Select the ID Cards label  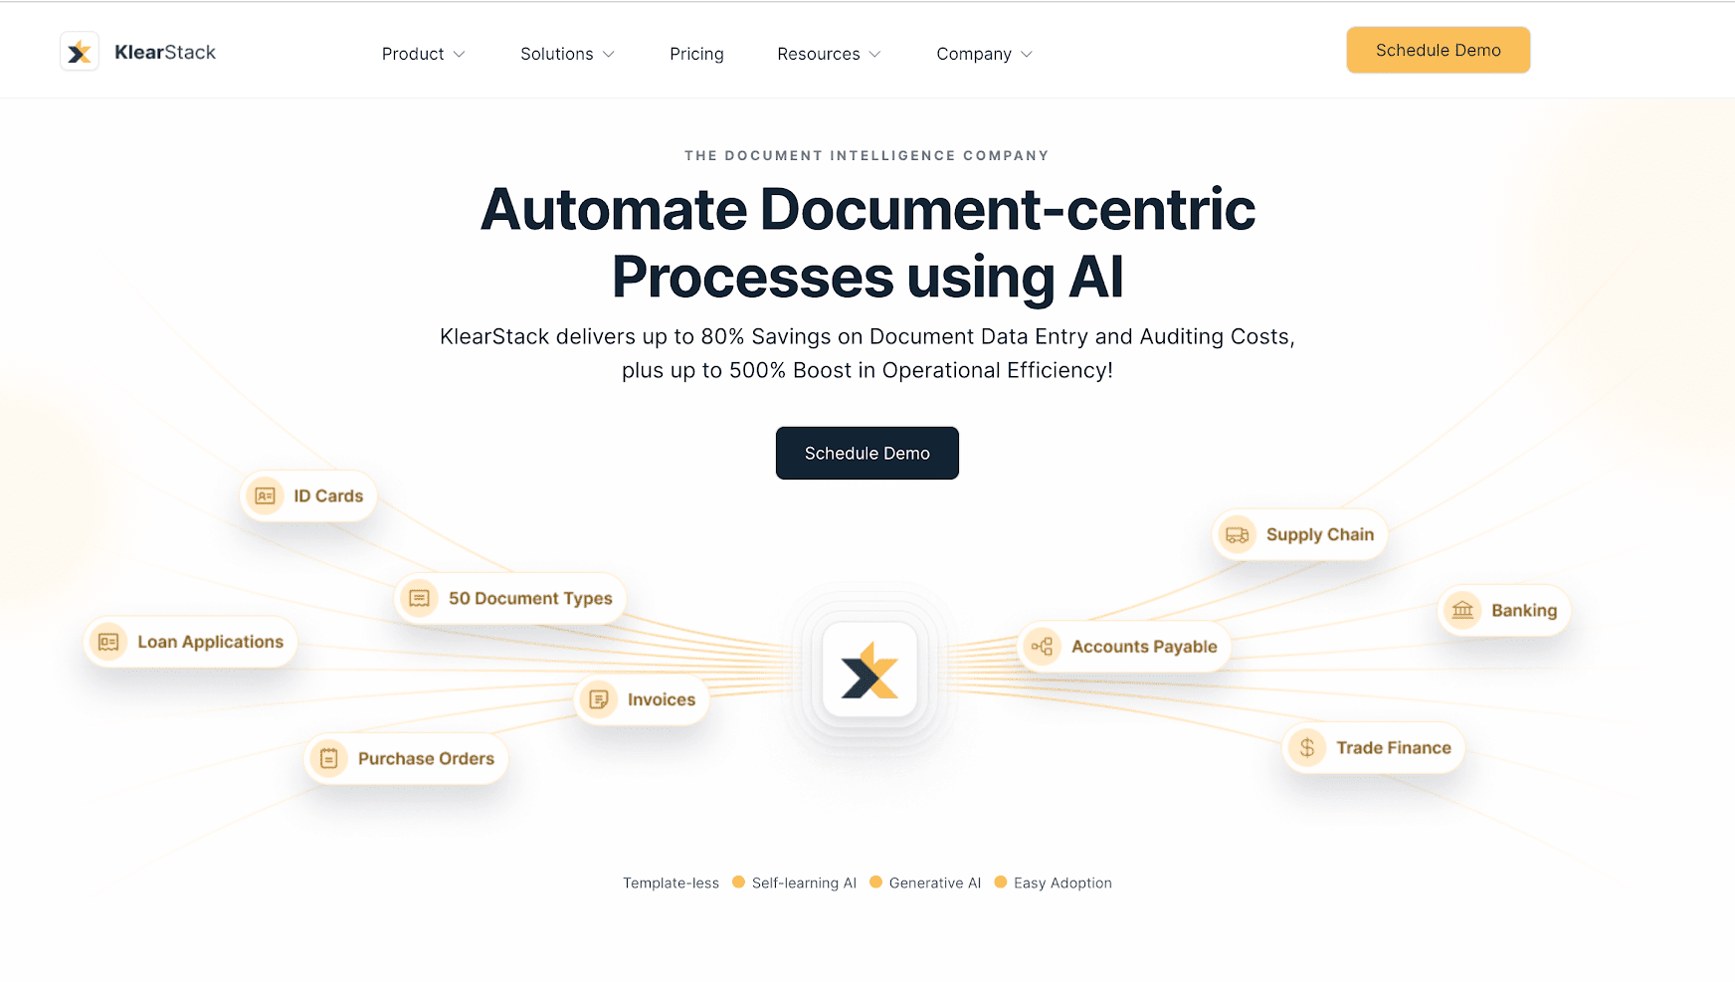[328, 495]
